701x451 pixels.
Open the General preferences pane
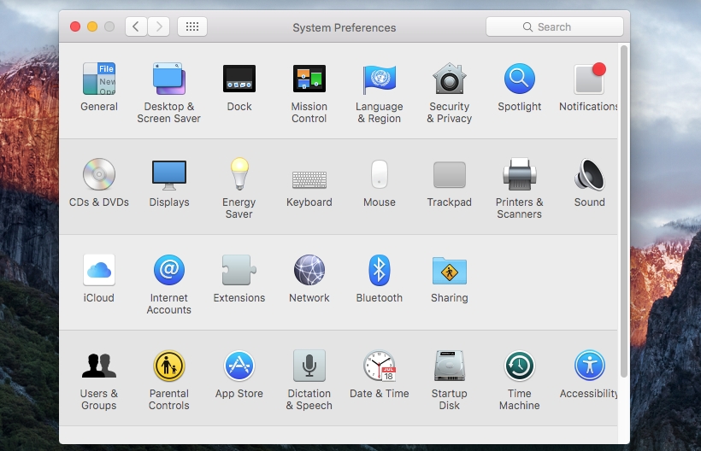click(99, 79)
